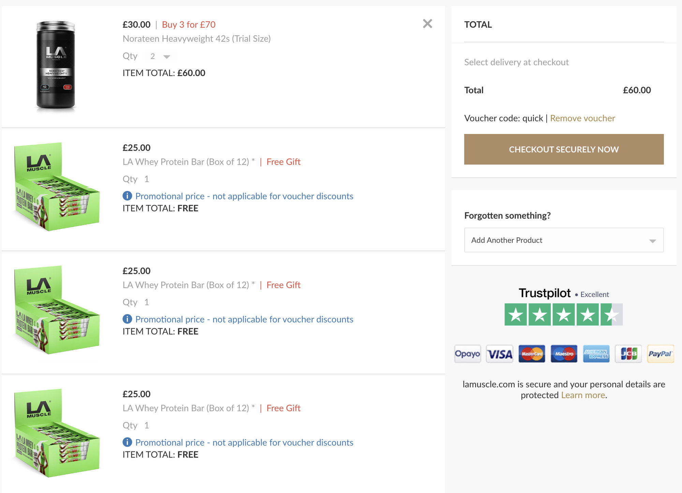Click the Trustpilot logo
682x493 pixels.
tap(544, 293)
